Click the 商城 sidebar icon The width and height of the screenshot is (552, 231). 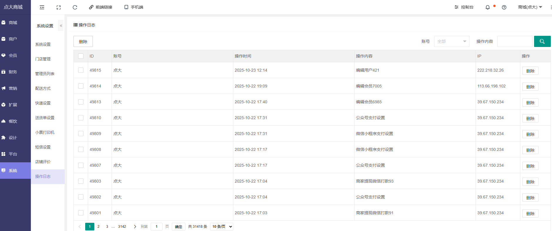[x=4, y=23]
